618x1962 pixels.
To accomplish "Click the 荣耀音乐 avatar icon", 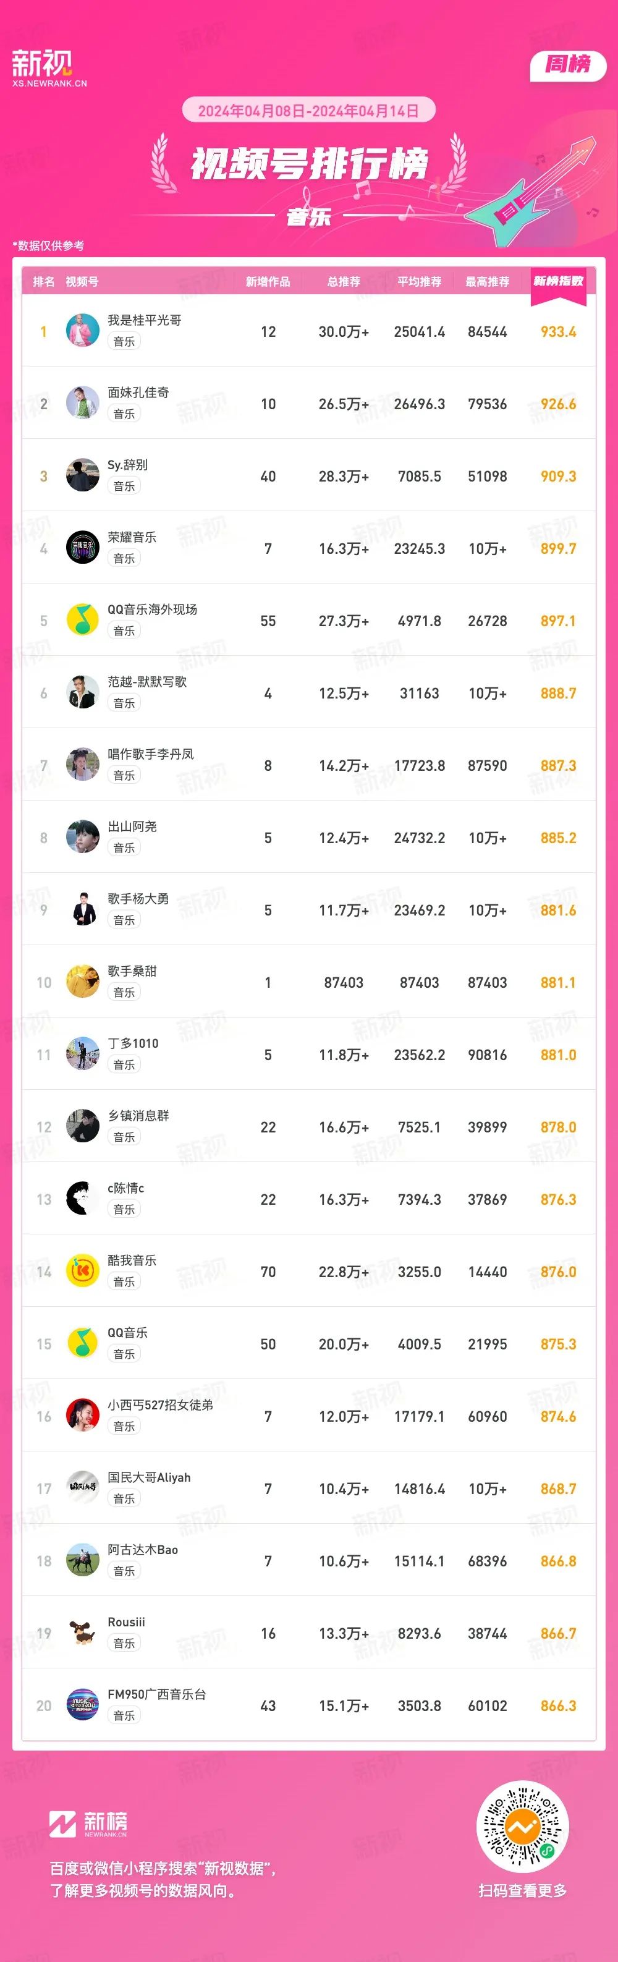I will [83, 548].
